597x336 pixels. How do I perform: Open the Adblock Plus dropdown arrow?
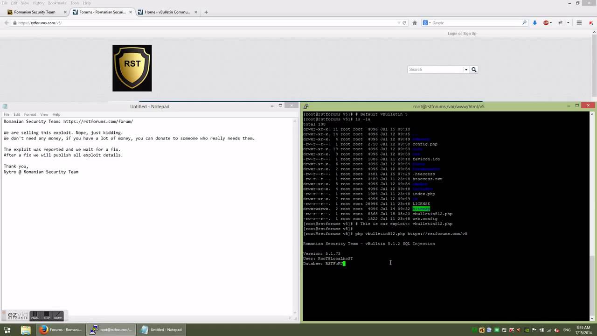point(551,22)
